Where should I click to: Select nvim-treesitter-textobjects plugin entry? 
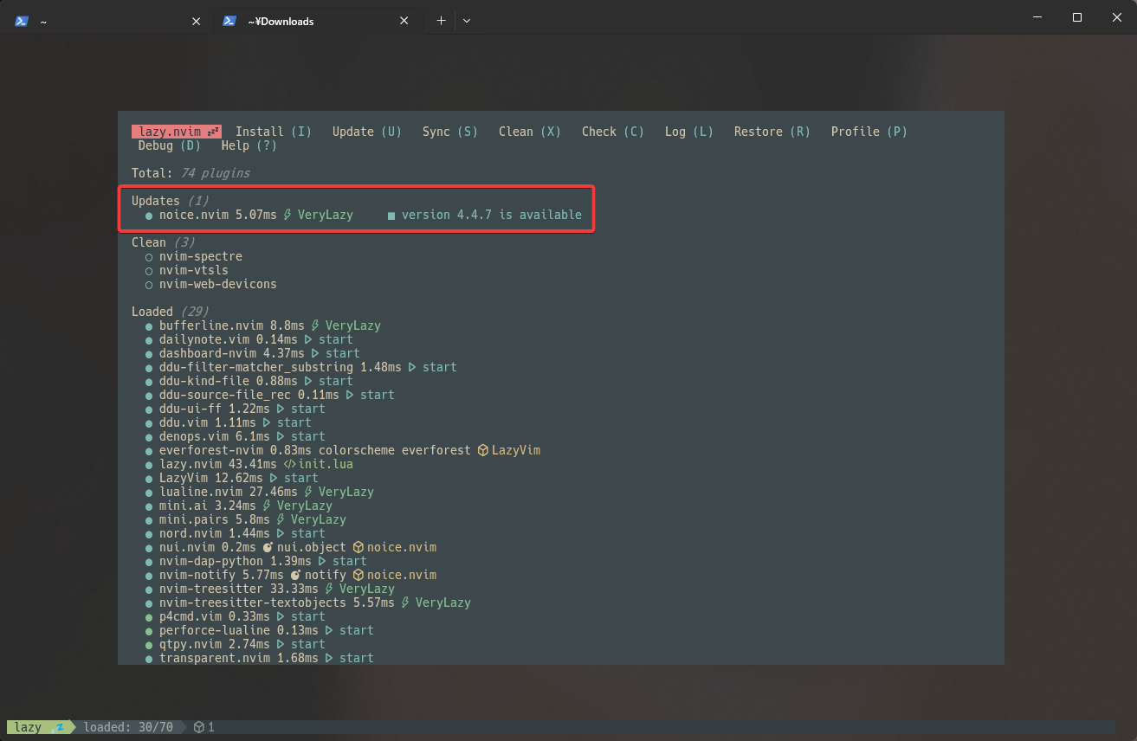pos(253,602)
